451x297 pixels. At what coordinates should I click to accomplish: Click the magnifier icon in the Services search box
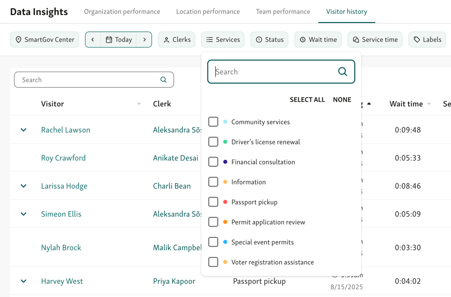point(342,71)
